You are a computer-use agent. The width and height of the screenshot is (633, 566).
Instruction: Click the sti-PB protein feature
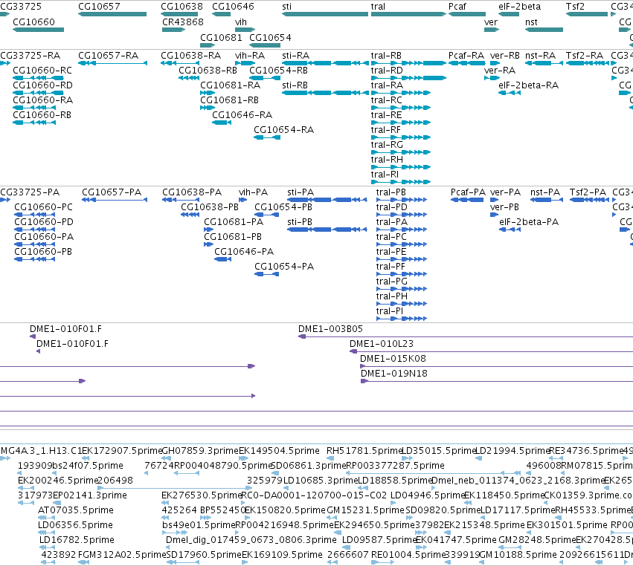(327, 230)
